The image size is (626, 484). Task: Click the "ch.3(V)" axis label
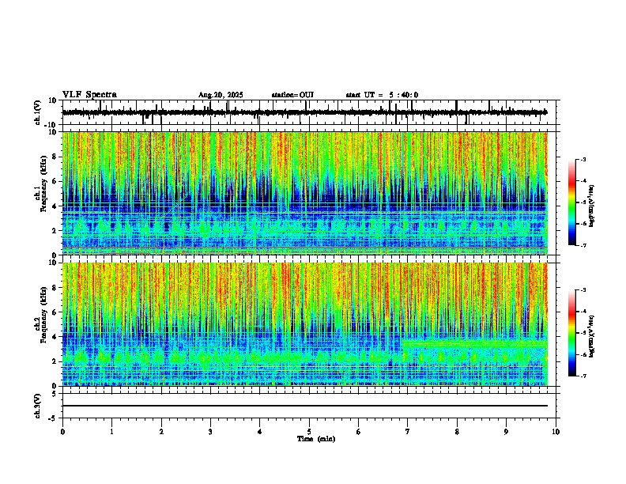38,406
